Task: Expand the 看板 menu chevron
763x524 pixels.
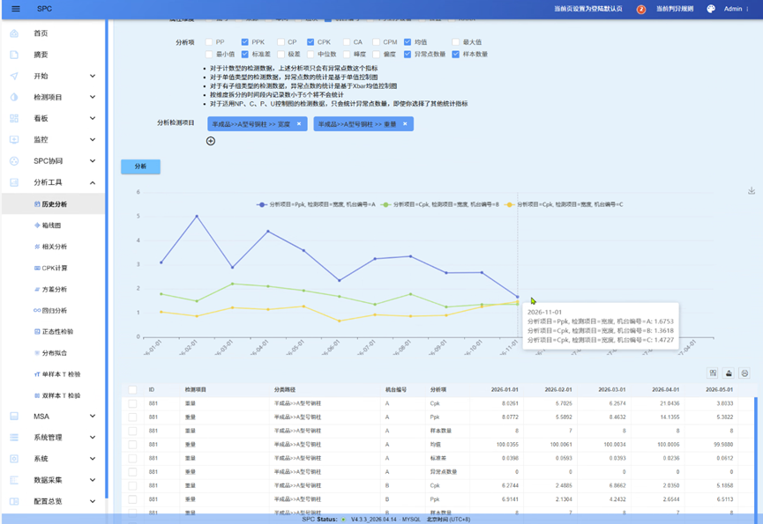Action: coord(93,119)
